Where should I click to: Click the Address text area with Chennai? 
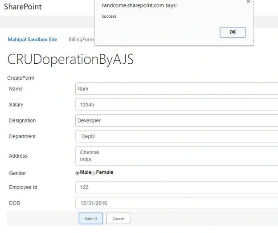coord(176,156)
